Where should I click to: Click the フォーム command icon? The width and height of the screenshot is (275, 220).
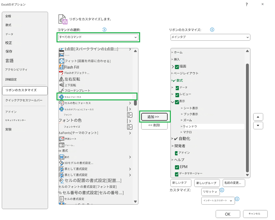click(61, 145)
